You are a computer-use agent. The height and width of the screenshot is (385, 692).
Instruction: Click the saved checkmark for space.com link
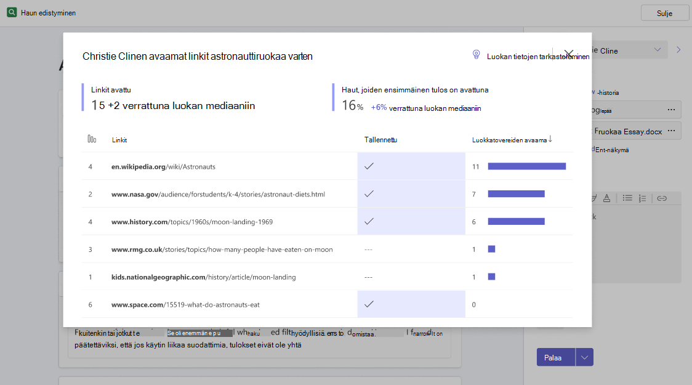tap(369, 304)
